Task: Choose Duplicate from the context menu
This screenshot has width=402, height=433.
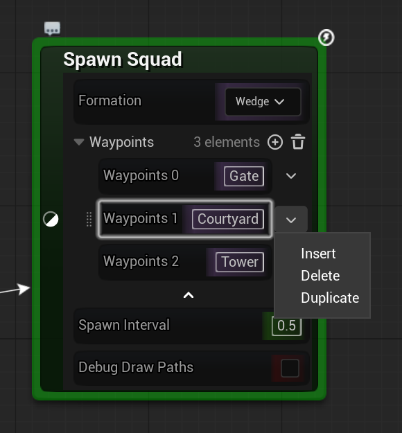Action: coord(330,298)
